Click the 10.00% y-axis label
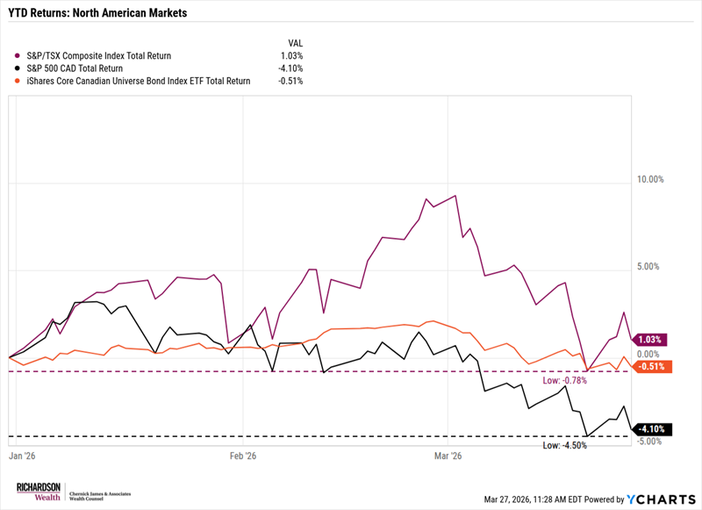This screenshot has width=702, height=510. [652, 179]
